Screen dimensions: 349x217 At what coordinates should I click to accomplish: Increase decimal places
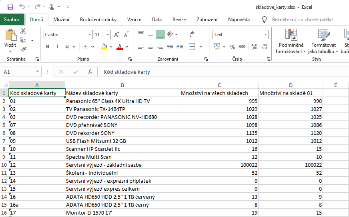pos(254,47)
